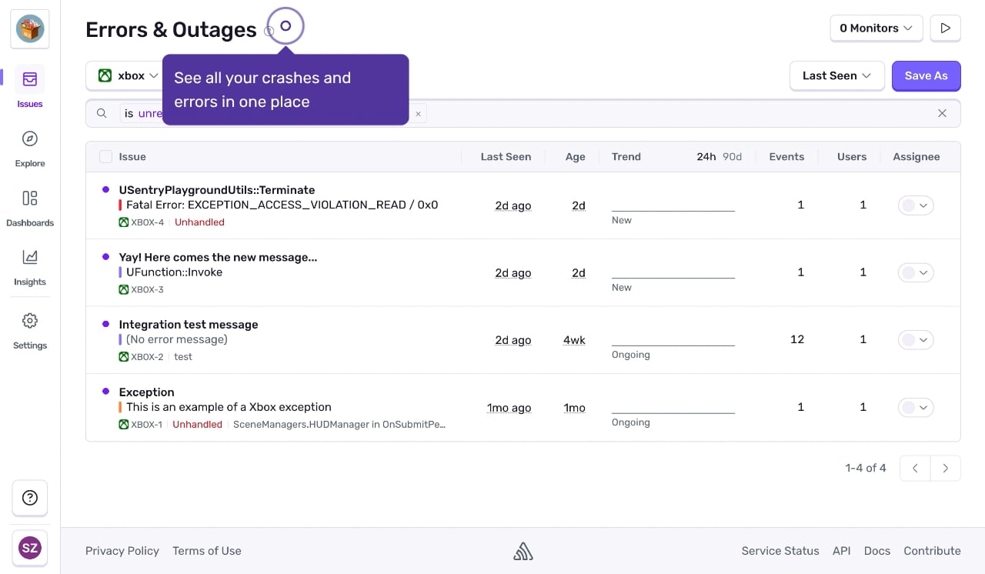The height and width of the screenshot is (574, 985).
Task: Open assignee dropdown for Integration test message
Action: (916, 339)
